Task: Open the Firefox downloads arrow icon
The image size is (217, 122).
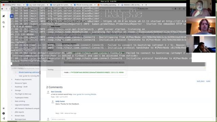Action: point(176,9)
